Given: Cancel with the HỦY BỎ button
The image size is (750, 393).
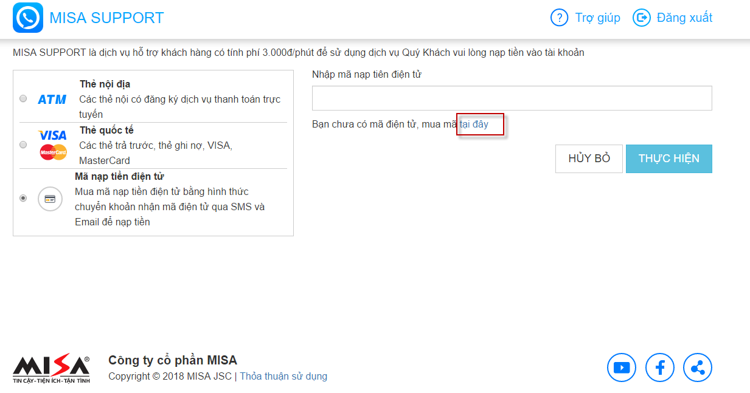Looking at the screenshot, I should [x=589, y=159].
